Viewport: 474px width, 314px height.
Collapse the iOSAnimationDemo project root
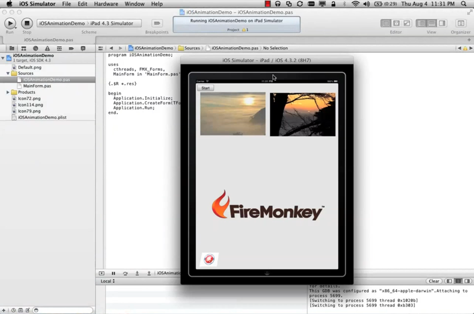pos(3,58)
